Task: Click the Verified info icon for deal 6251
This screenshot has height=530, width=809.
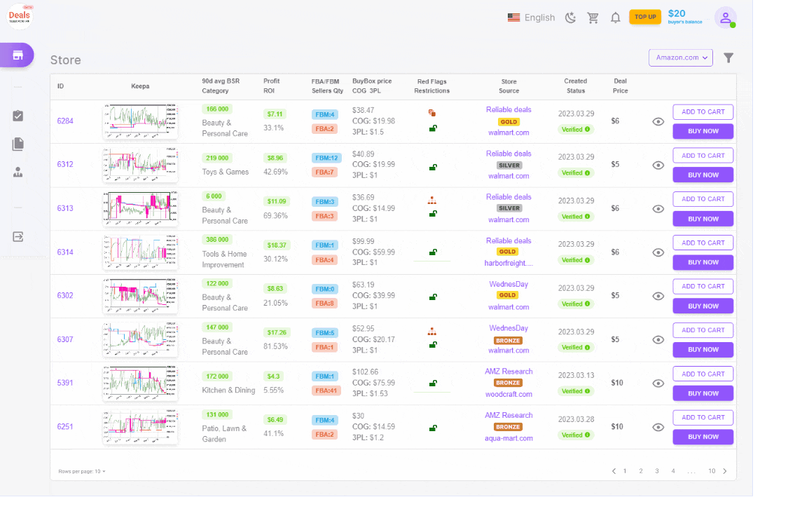Action: (587, 435)
